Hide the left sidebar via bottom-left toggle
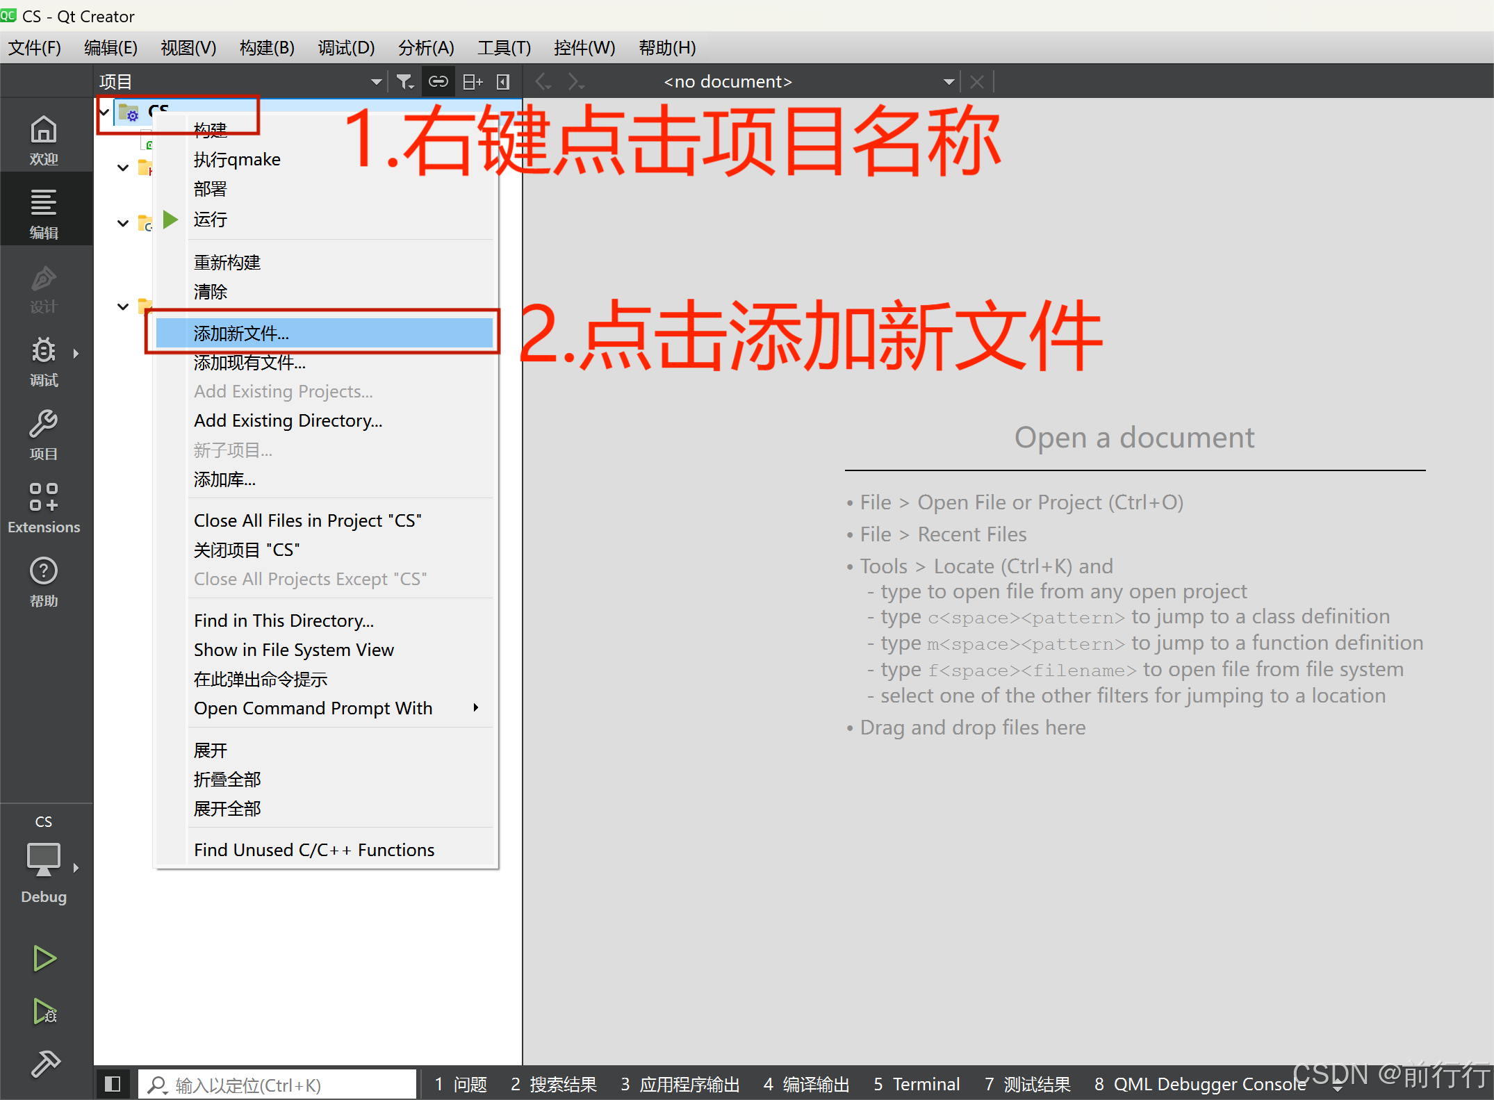The width and height of the screenshot is (1494, 1100). click(112, 1084)
